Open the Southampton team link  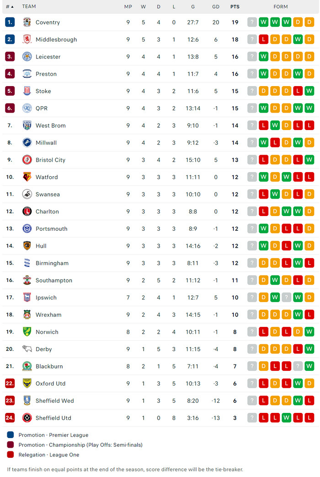(54, 280)
